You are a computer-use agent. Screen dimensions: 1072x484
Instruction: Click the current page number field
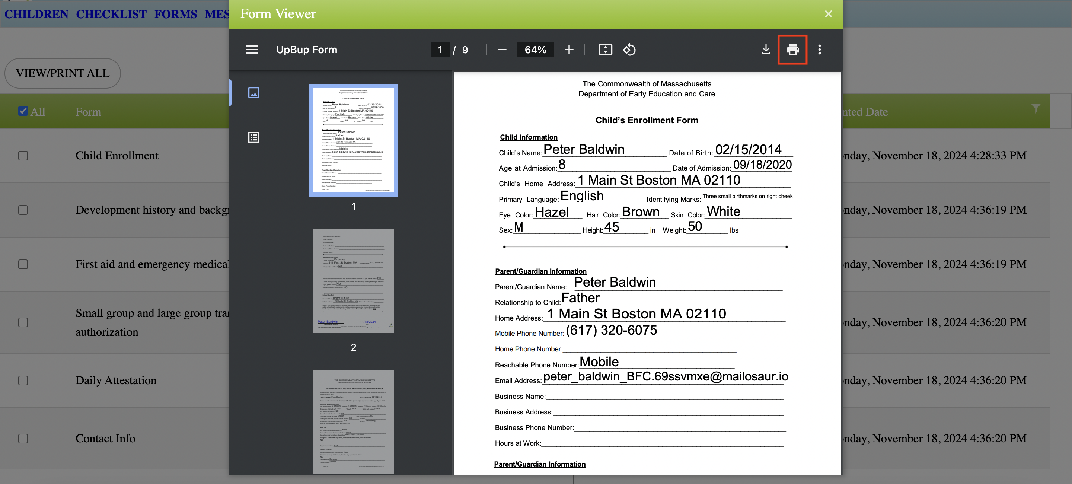tap(440, 50)
